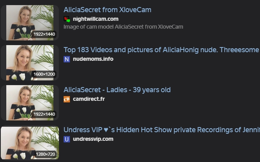Select the undressvip.com domain text

(x=93, y=139)
